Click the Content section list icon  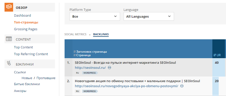(x=9, y=39)
